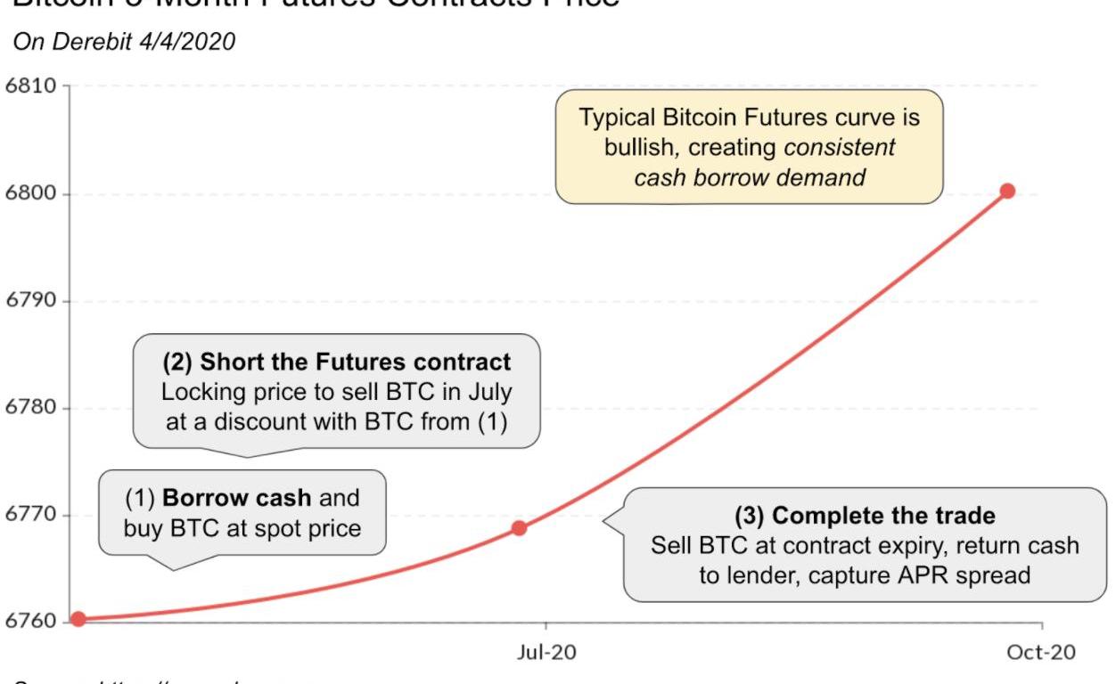Click the 6800 y-axis label
Image resolution: width=1116 pixels, height=684 pixels.
32,193
